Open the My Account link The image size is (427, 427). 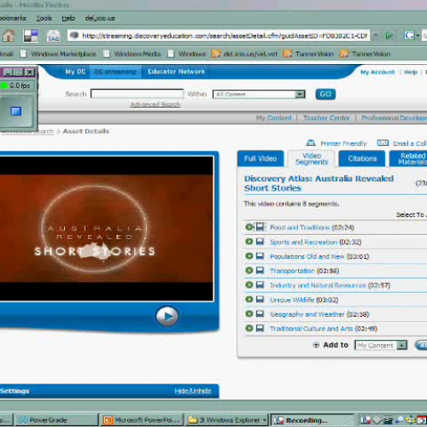click(377, 72)
